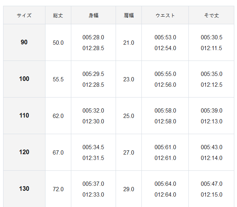Select the size 100 row label
The width and height of the screenshot is (237, 207).
click(x=24, y=79)
